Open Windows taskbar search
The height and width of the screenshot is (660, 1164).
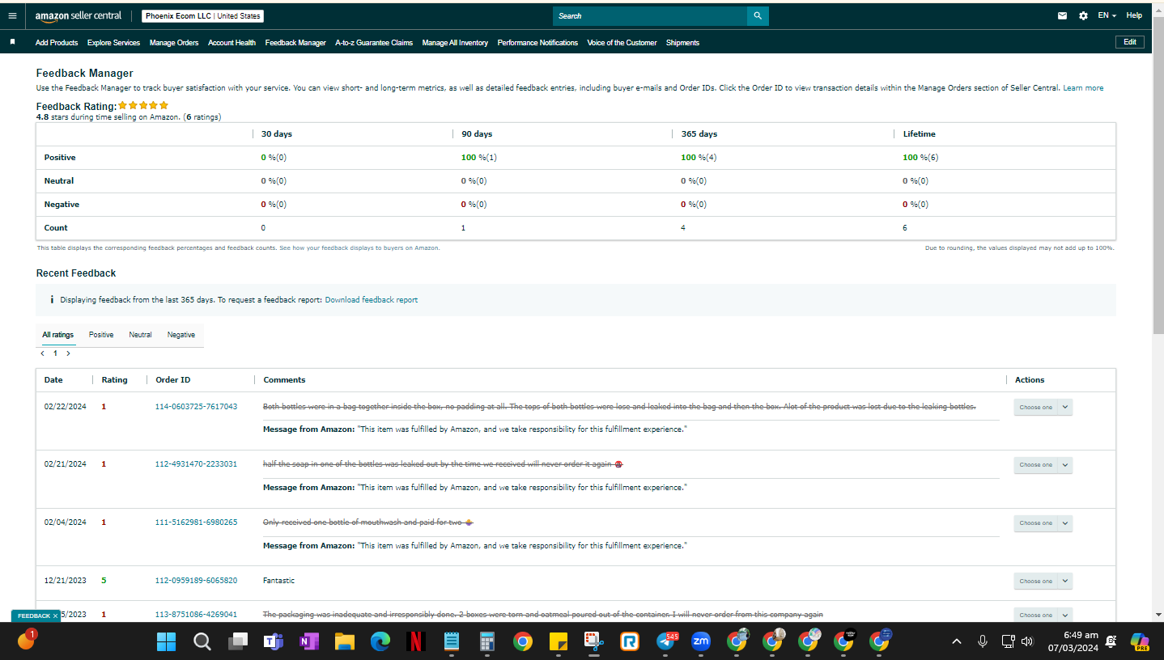[202, 642]
